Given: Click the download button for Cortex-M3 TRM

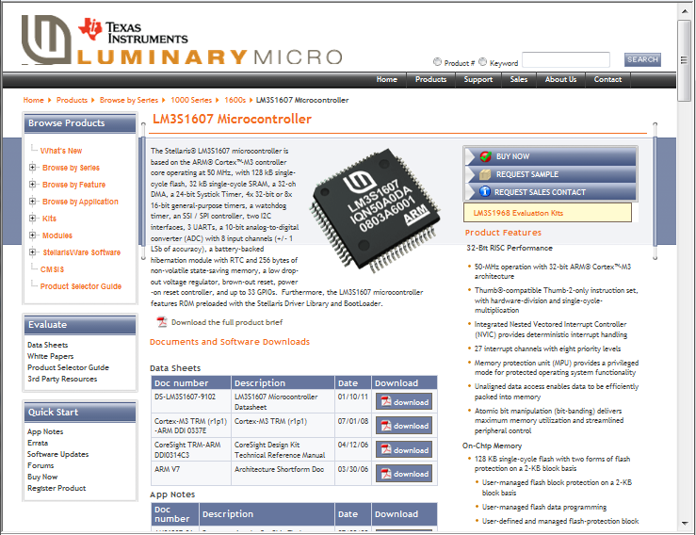Looking at the screenshot, I should (x=404, y=426).
